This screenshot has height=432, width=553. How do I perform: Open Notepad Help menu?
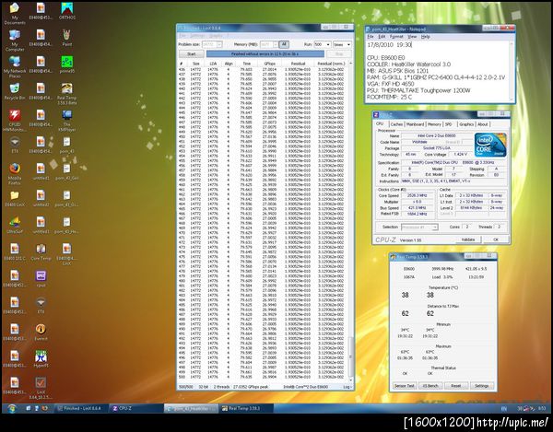click(425, 37)
